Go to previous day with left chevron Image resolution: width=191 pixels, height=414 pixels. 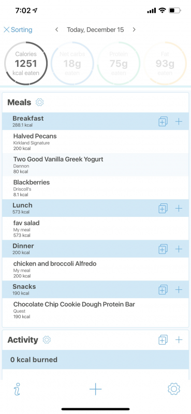tap(56, 29)
